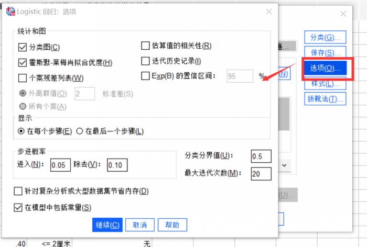The width and height of the screenshot is (367, 247).
Task: Uncheck the 分类图(C) checkbox
Action: click(x=22, y=47)
